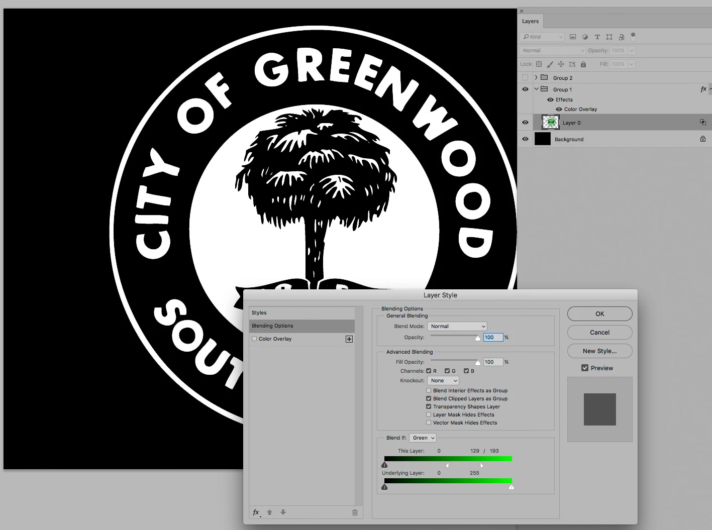The image size is (712, 530).
Task: Toggle Effects visibility eye under Group 1
Action: pos(550,99)
